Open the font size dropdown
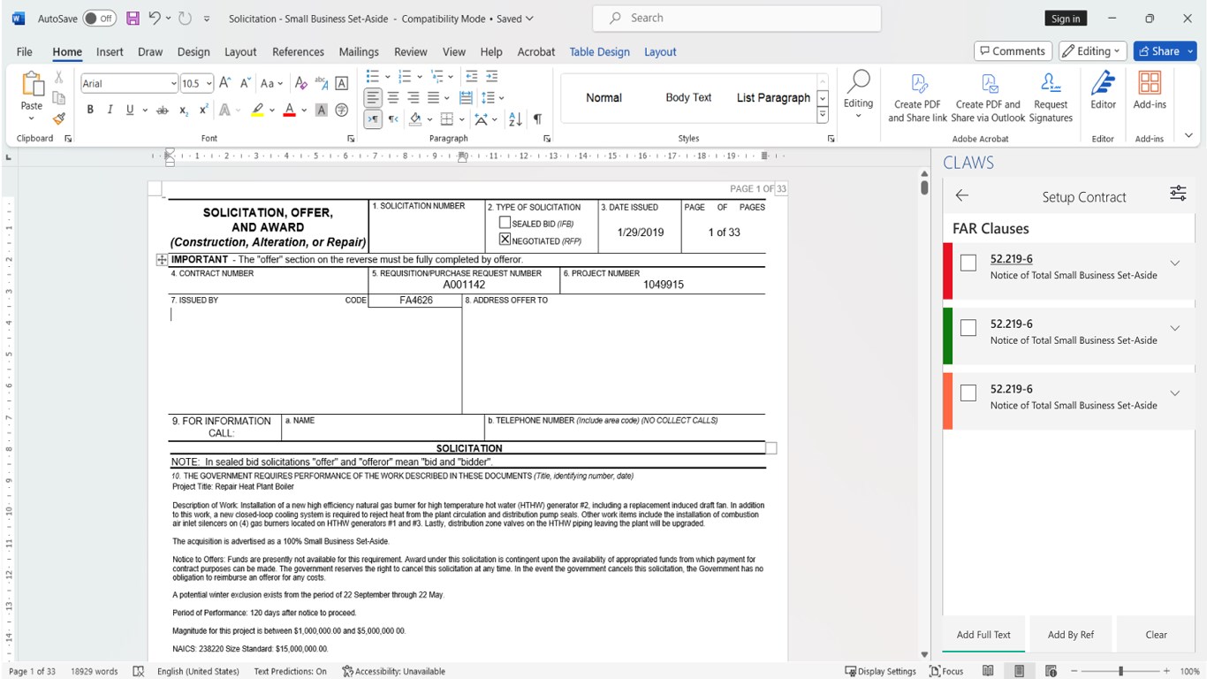The width and height of the screenshot is (1207, 679). (x=209, y=84)
